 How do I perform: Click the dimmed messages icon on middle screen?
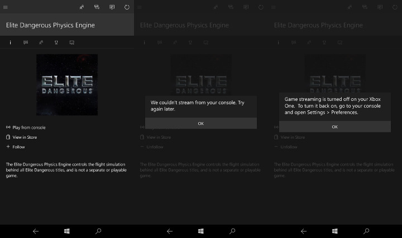246,7
